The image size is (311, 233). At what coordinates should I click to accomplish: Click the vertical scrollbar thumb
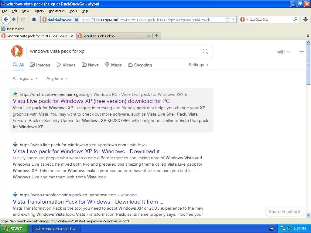click(x=308, y=64)
